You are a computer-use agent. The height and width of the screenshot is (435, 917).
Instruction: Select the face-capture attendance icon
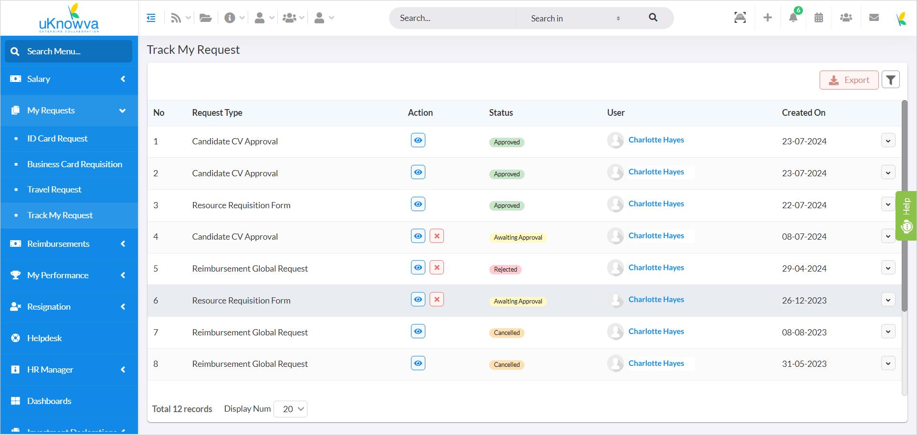pyautogui.click(x=740, y=18)
